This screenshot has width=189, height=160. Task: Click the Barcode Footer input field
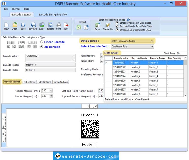[50, 70]
